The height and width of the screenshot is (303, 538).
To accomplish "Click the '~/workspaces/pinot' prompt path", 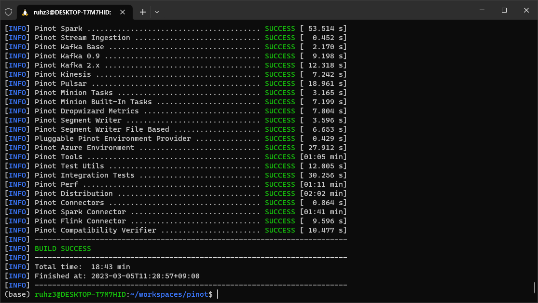I will [169, 294].
